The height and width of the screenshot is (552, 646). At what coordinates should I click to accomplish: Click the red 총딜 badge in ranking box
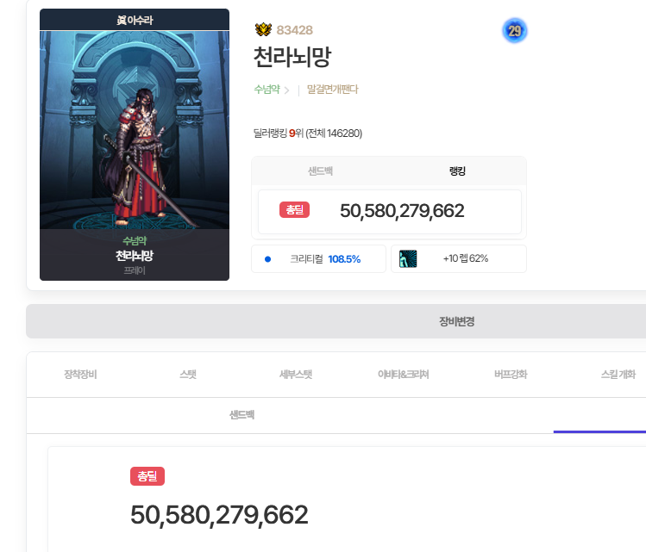pos(294,210)
